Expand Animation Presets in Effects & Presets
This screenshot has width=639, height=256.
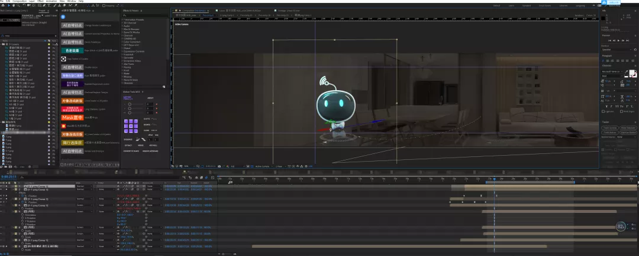[x=122, y=19]
